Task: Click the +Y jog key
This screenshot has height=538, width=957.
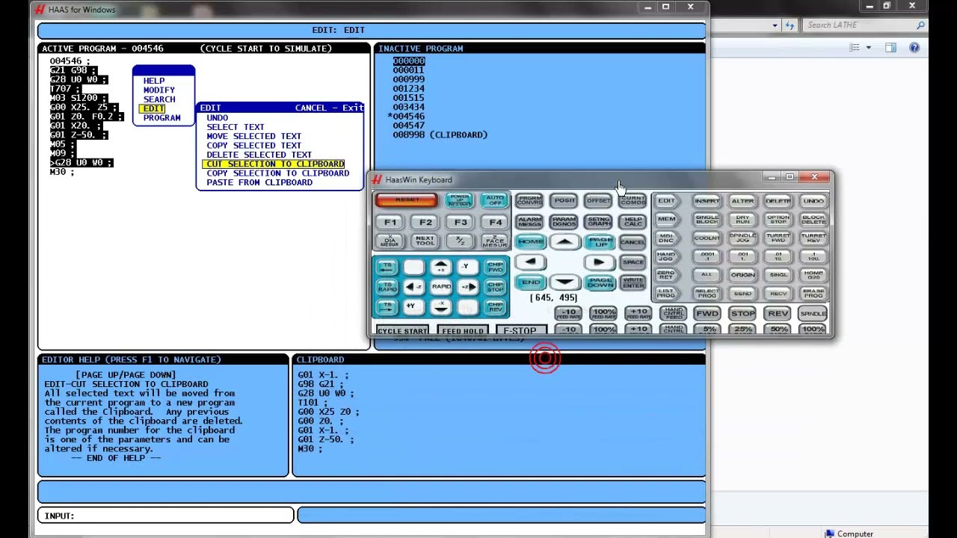Action: 410,306
